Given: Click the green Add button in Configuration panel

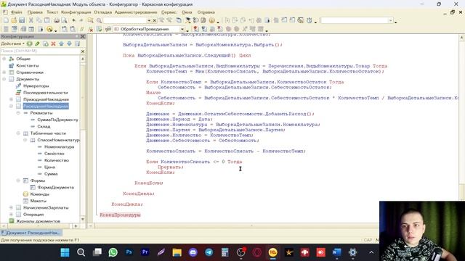Looking at the screenshot, I should [29, 43].
